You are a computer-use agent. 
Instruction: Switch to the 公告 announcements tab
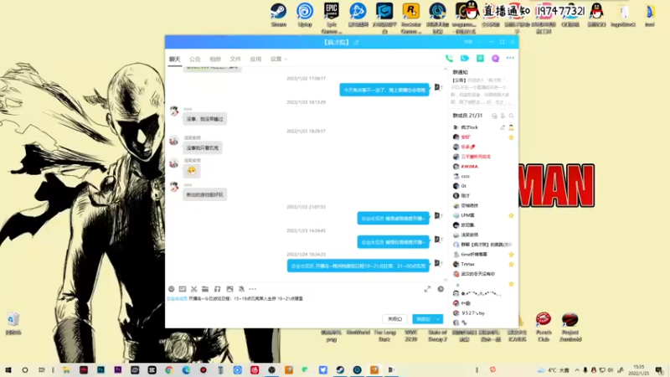195,59
